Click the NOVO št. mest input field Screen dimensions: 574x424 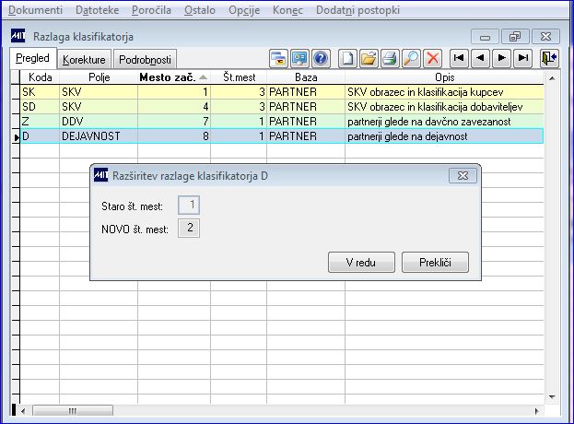pyautogui.click(x=189, y=228)
